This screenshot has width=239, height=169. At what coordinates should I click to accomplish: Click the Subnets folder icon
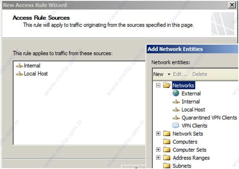coord(167,165)
